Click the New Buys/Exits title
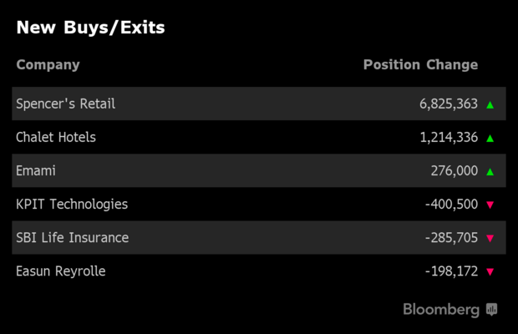The width and height of the screenshot is (518, 334). tap(90, 28)
